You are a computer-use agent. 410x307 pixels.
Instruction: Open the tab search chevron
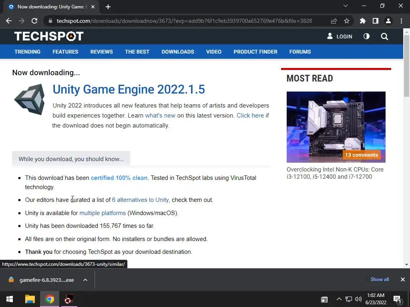pos(346,6)
